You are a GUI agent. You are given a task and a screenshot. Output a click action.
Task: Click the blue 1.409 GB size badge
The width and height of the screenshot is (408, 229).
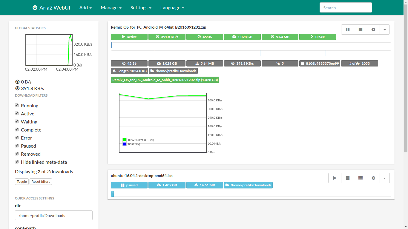(167, 185)
